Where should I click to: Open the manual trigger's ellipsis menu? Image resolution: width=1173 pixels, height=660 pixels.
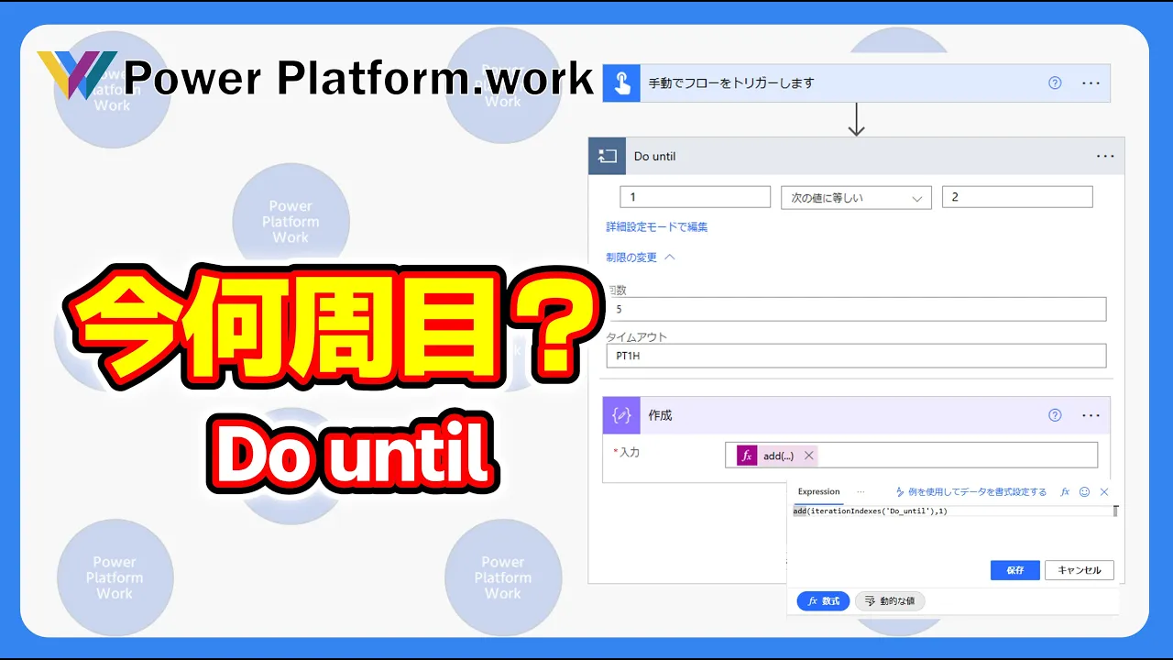coord(1091,82)
